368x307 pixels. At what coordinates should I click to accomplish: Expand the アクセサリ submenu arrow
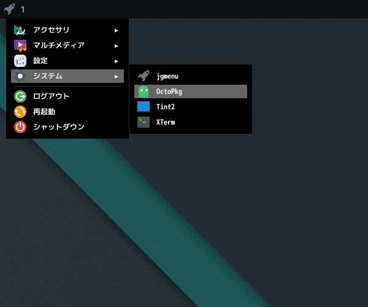[x=116, y=31]
